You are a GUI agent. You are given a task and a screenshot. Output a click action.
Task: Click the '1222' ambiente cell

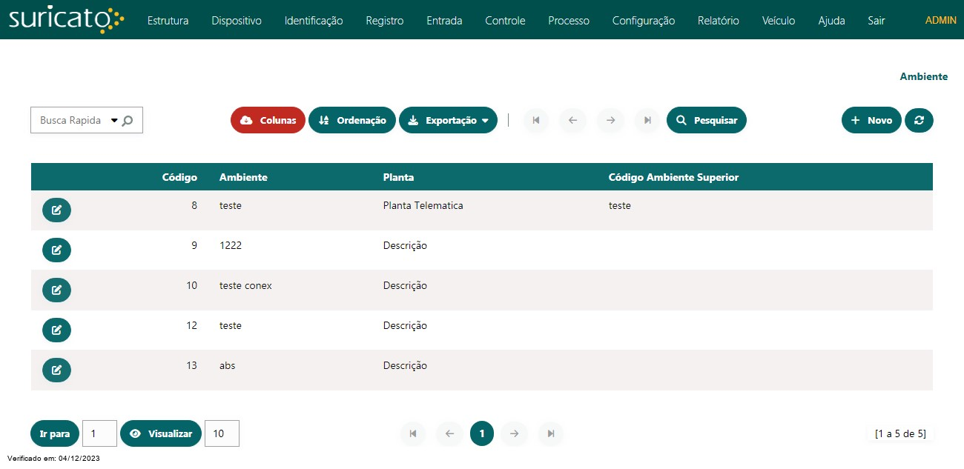pyautogui.click(x=231, y=245)
